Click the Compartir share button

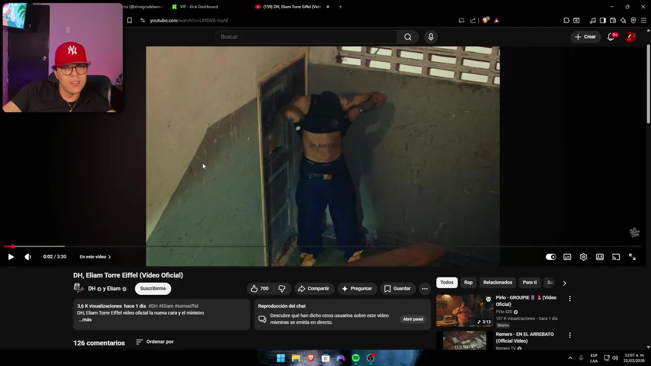(x=314, y=289)
